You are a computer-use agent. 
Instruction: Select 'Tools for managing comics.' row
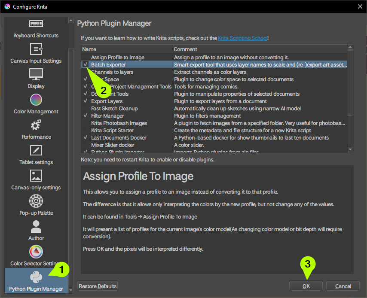214,87
